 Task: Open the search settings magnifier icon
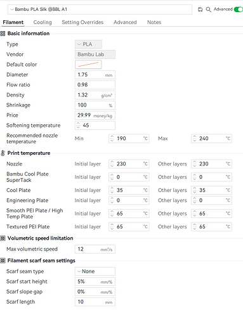pyautogui.click(x=208, y=10)
